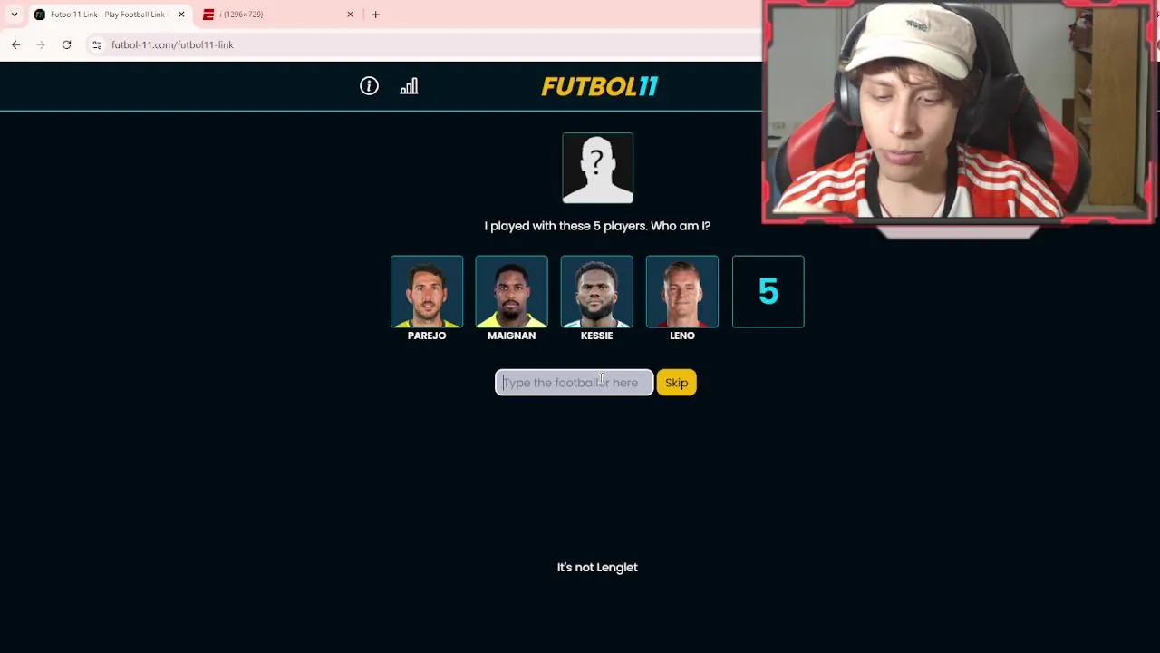Switch to the Futbol11 Link browser tab
This screenshot has height=653, width=1160.
coord(109,15)
